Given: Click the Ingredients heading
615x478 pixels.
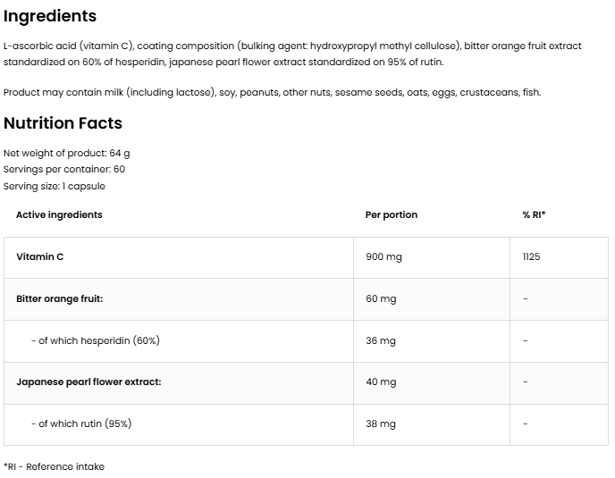Looking at the screenshot, I should click(x=50, y=16).
